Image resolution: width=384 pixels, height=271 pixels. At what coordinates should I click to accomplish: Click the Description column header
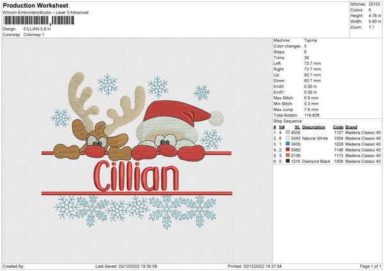[314, 127]
